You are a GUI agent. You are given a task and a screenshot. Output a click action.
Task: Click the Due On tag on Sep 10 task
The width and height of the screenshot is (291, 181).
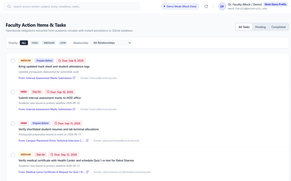37,92
